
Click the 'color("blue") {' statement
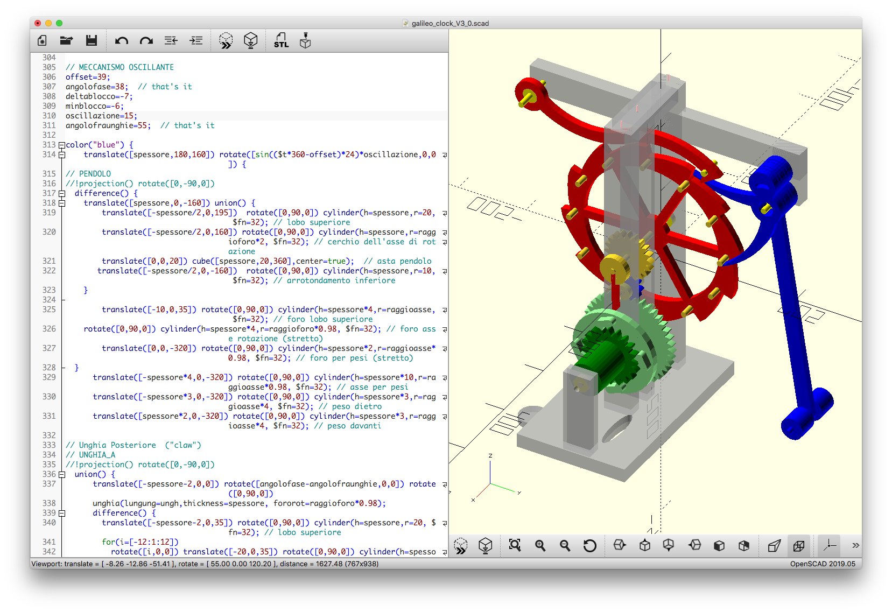100,145
